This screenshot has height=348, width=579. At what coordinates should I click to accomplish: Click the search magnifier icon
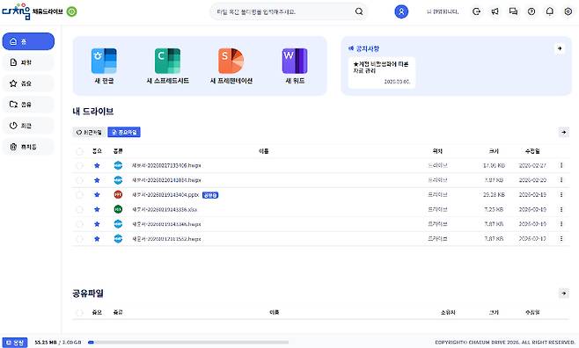(359, 11)
